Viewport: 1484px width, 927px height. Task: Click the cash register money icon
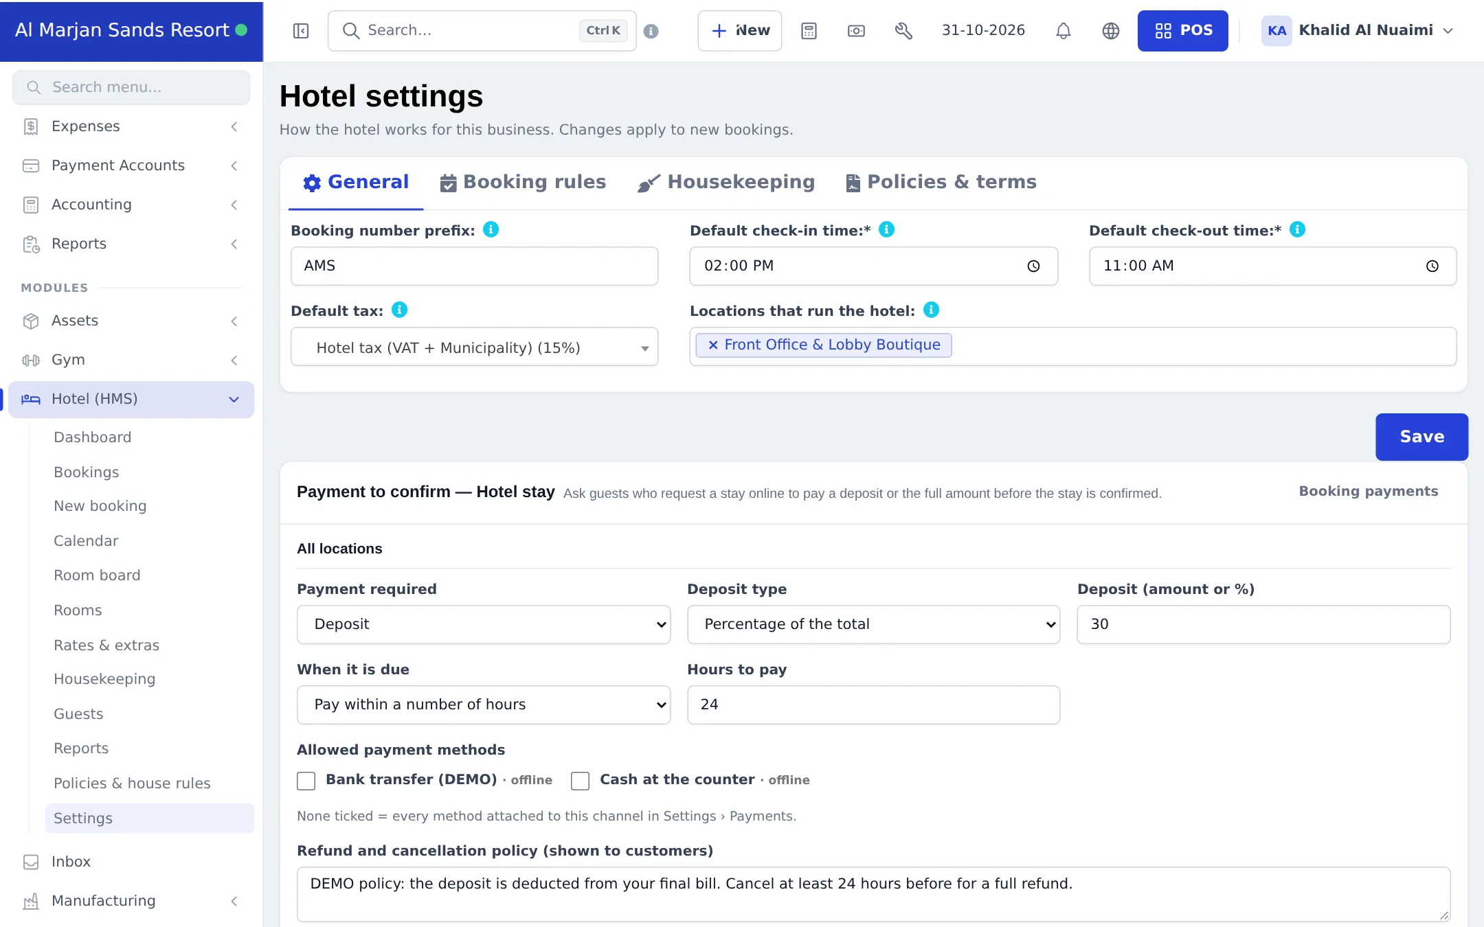856,31
